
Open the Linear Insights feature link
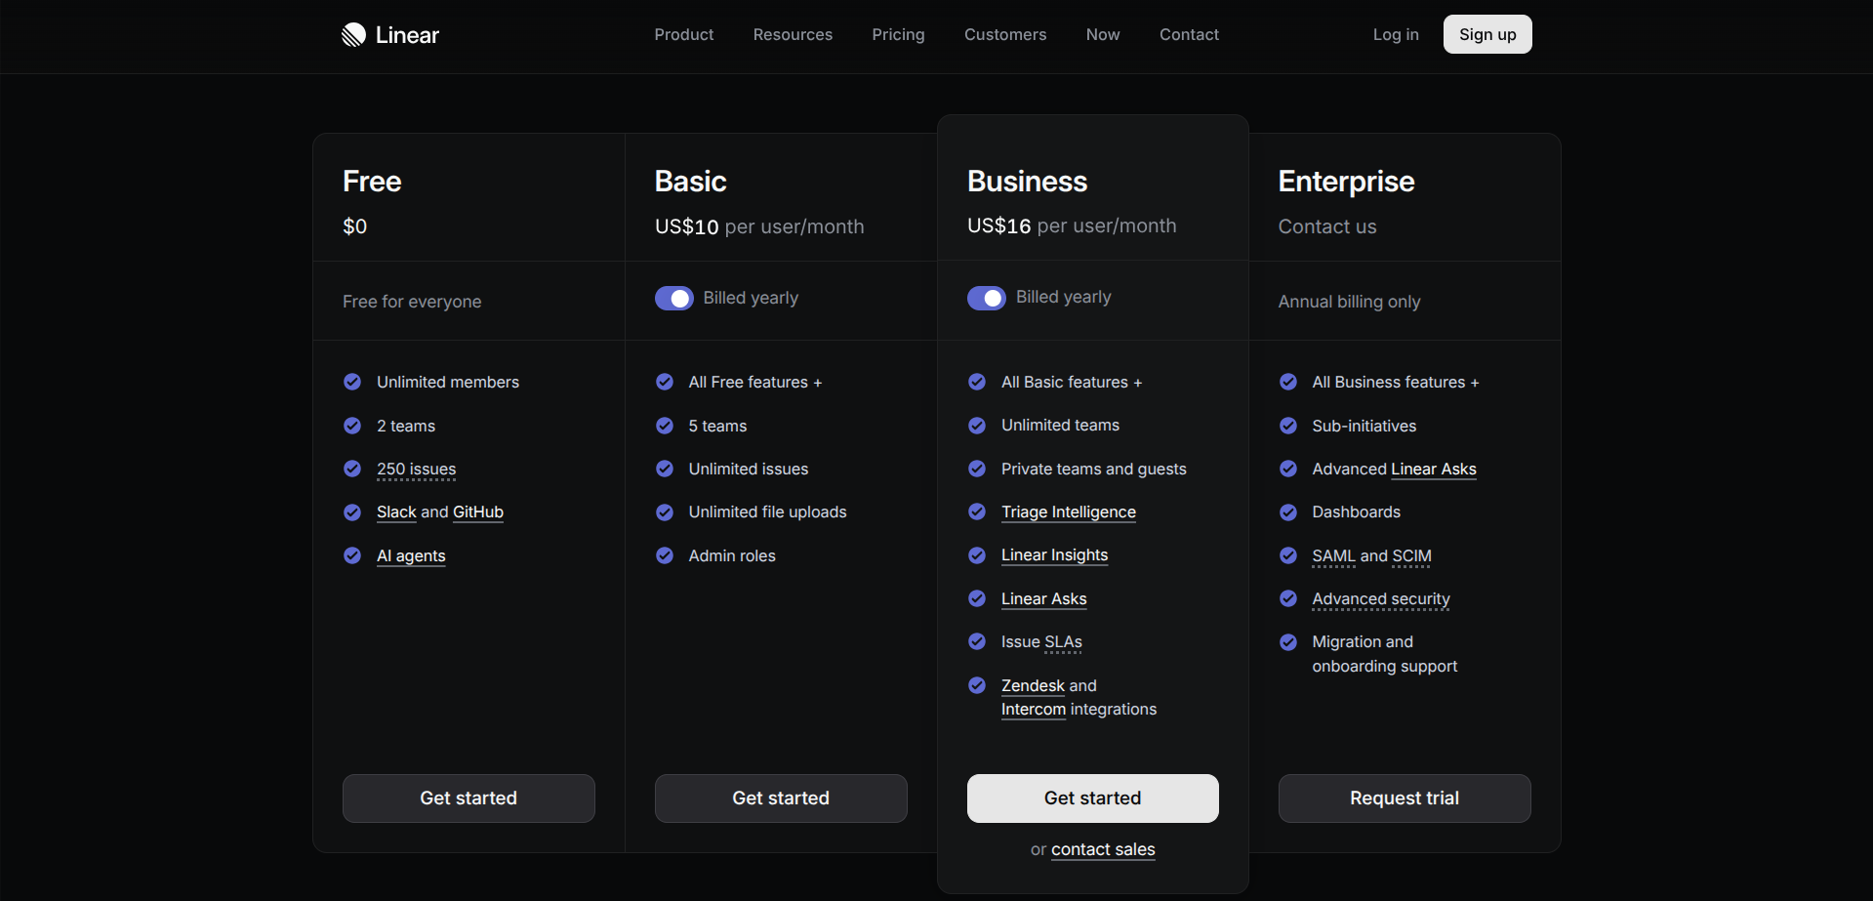click(1054, 554)
